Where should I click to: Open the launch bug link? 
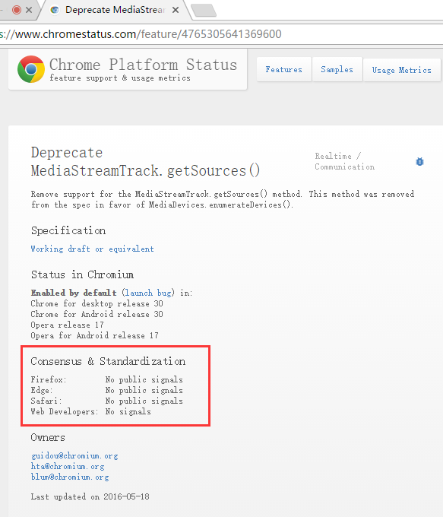click(x=147, y=293)
